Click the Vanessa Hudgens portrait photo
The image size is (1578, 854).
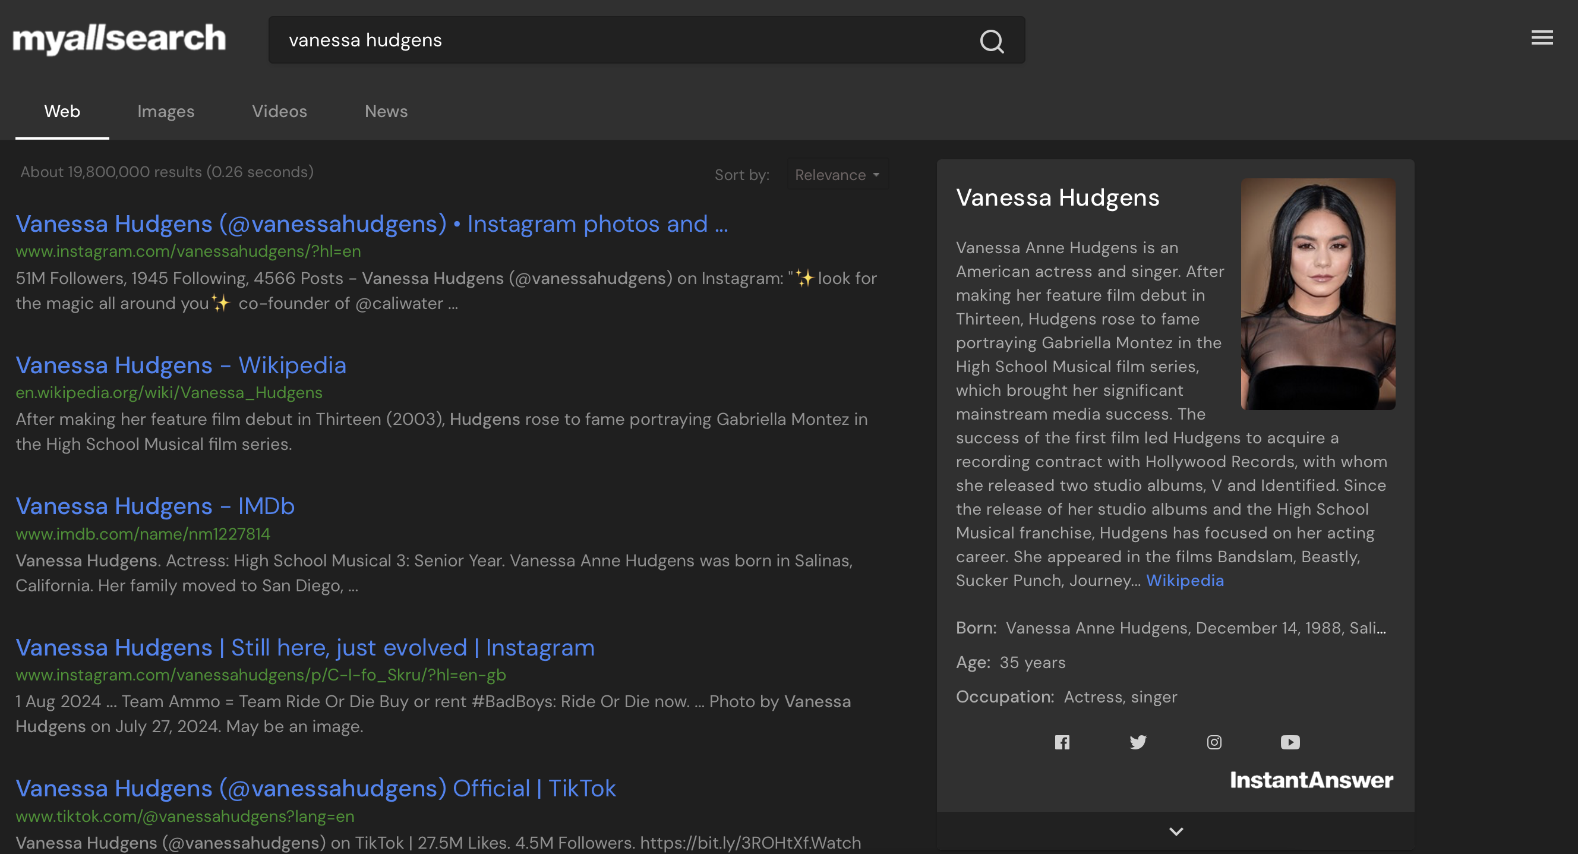click(x=1318, y=294)
